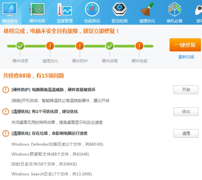Switch to the 清理优化 tab label
Screen dimensions: 202x180
[x=147, y=21]
